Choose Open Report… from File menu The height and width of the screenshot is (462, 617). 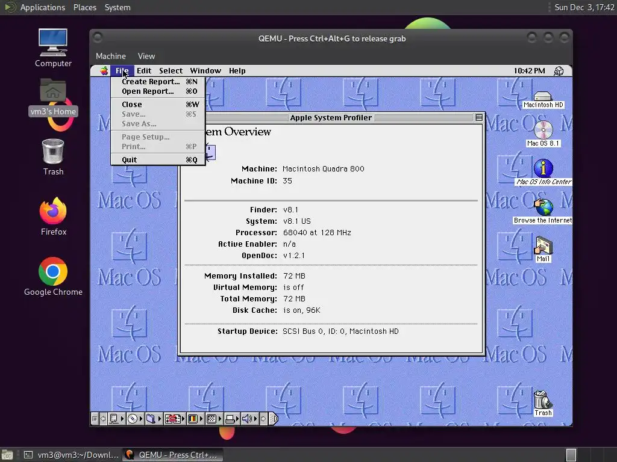point(158,91)
